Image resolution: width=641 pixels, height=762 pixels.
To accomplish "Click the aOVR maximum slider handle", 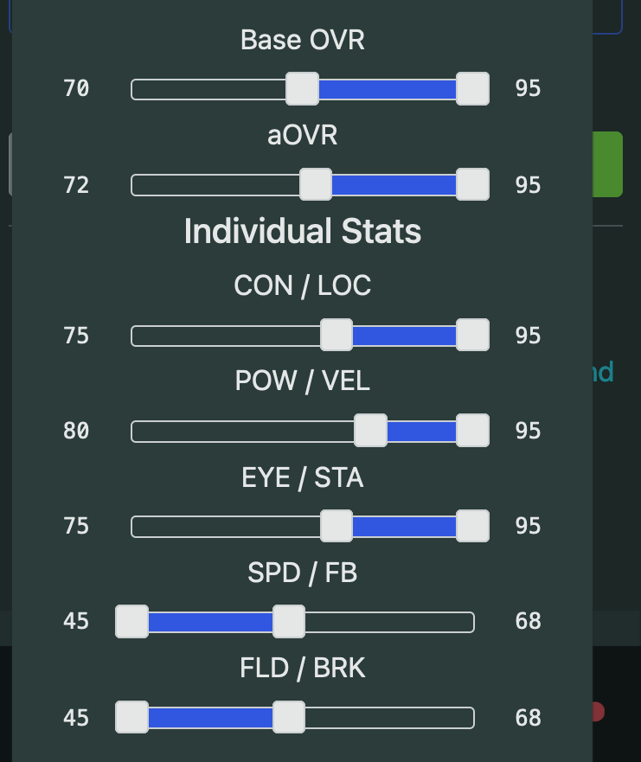I will [472, 184].
